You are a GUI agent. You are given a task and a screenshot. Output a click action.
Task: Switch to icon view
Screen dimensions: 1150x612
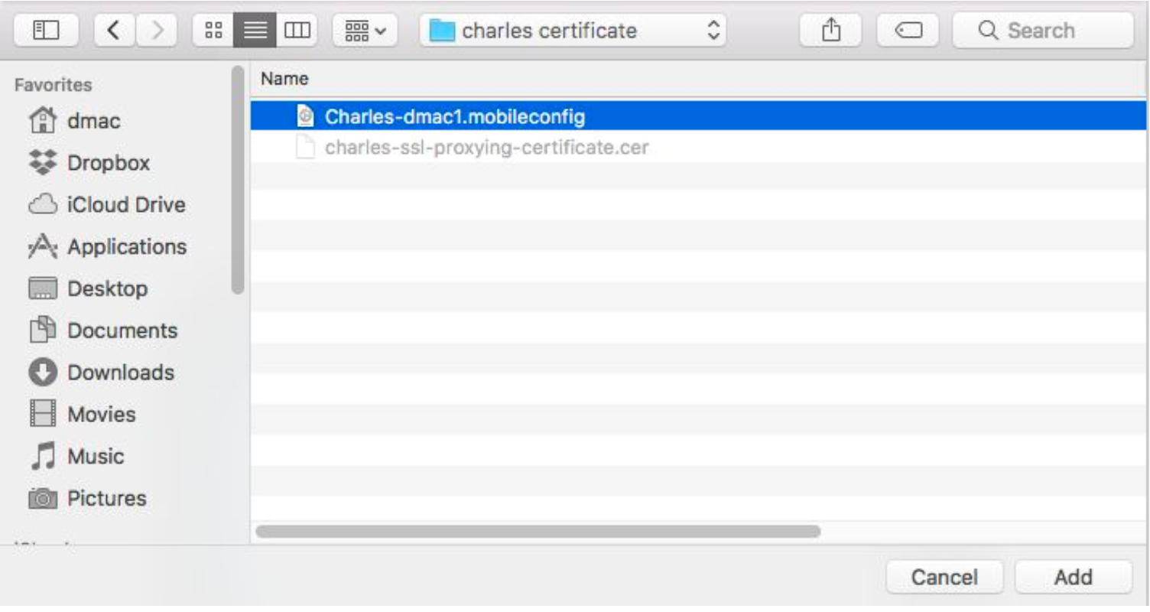point(214,31)
